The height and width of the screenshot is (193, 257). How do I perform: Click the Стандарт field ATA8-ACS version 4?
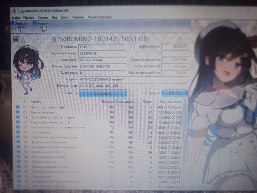click(133, 79)
